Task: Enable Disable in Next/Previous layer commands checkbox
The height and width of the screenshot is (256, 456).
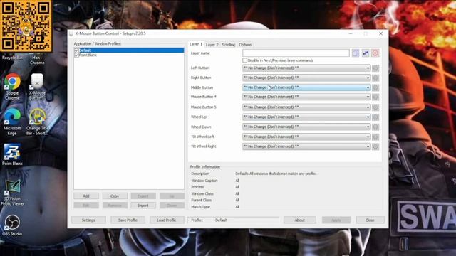Action: click(x=245, y=60)
